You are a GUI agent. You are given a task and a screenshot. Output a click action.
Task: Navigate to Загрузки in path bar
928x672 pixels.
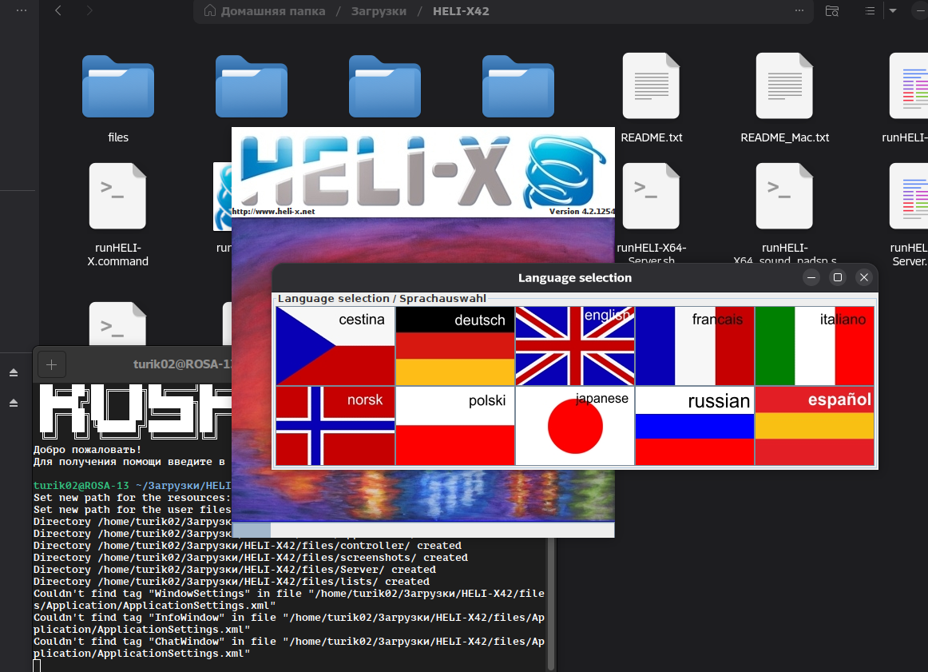pos(379,11)
